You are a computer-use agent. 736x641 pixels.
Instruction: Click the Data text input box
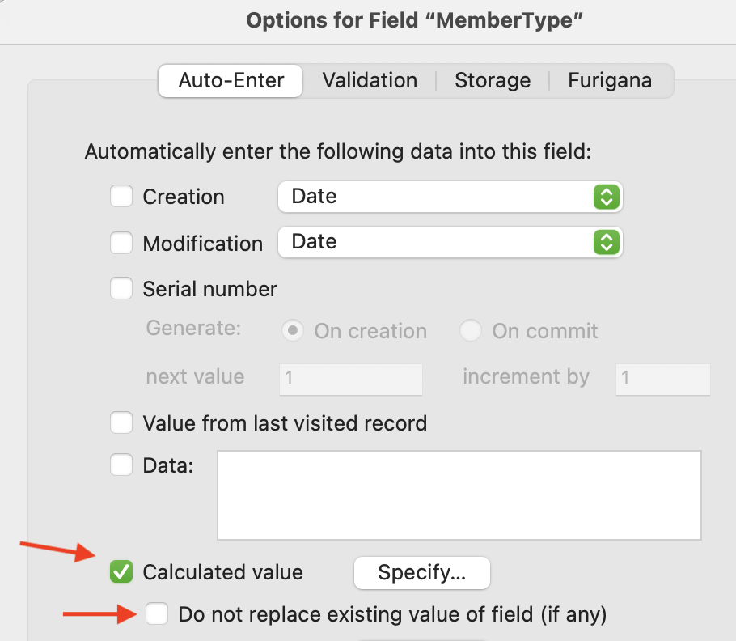tap(459, 495)
